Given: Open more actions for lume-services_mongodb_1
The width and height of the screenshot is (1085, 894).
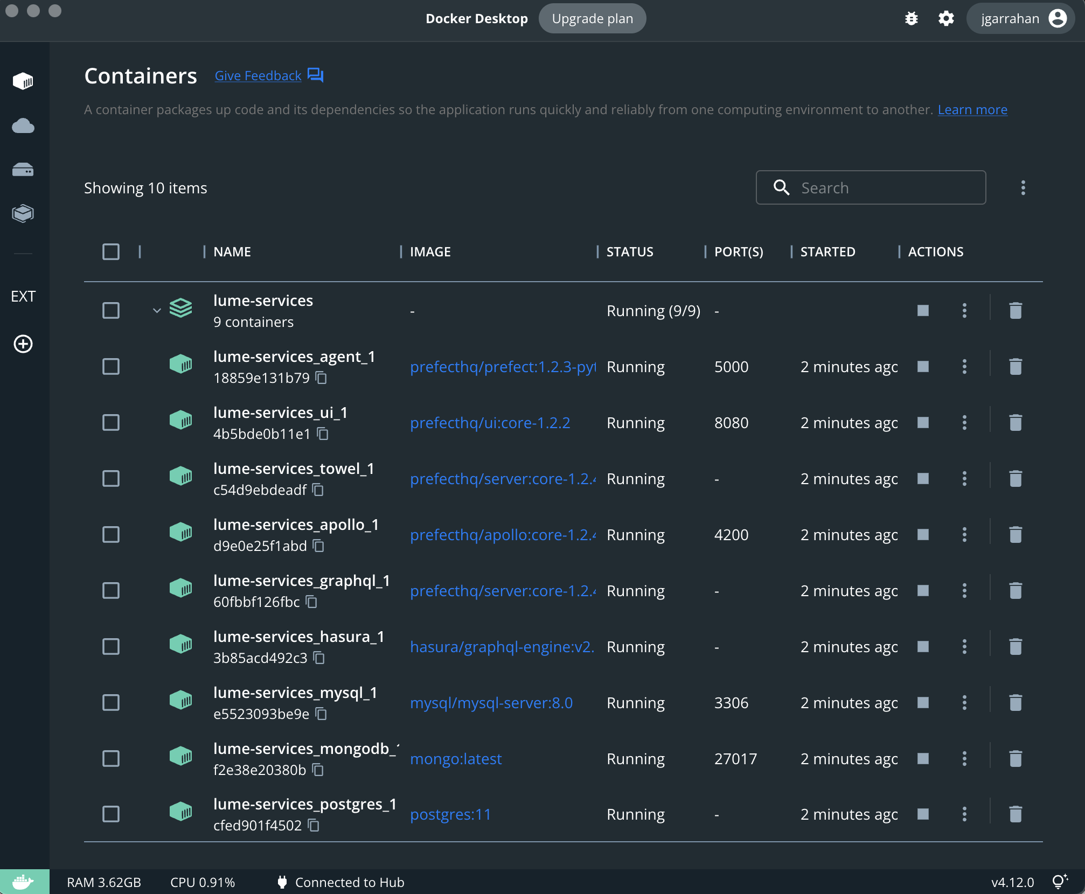Looking at the screenshot, I should point(964,758).
